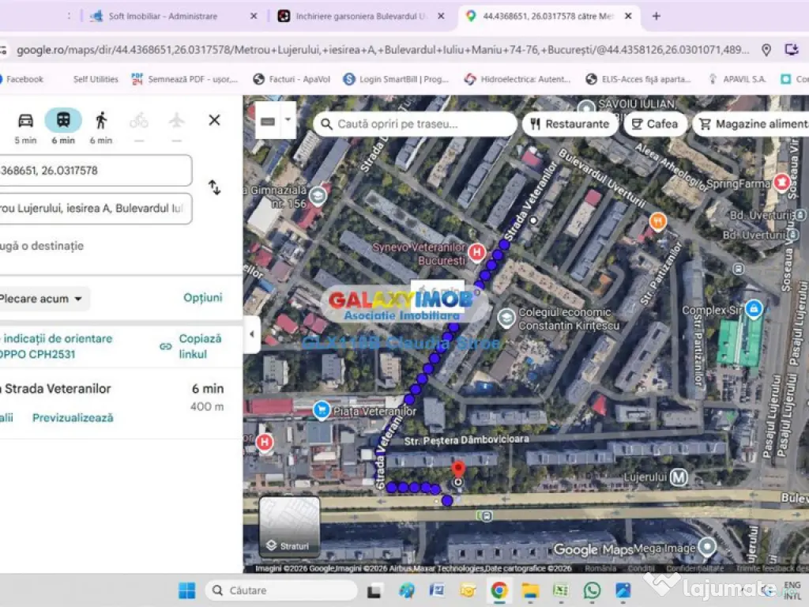The height and width of the screenshot is (607, 809).
Task: Click the Previzualizează link
Action: [x=72, y=417]
